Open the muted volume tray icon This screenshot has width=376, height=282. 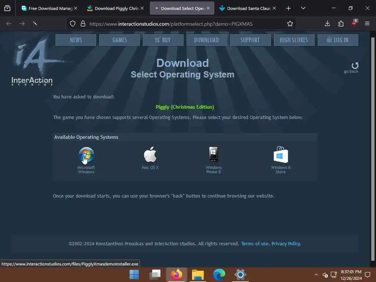point(325,275)
